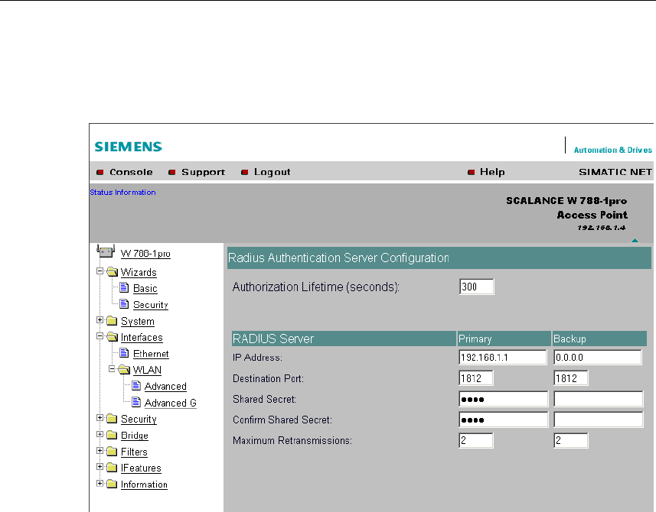Screen dimensions: 656x512
Task: Click the Advanced document icon
Action: click(x=136, y=385)
